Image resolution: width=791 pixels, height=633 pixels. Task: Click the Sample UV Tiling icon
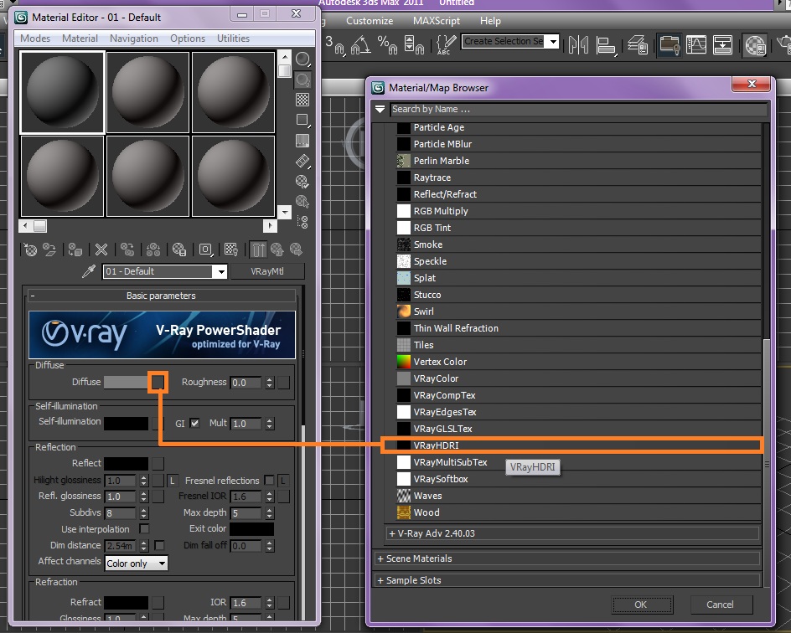302,120
